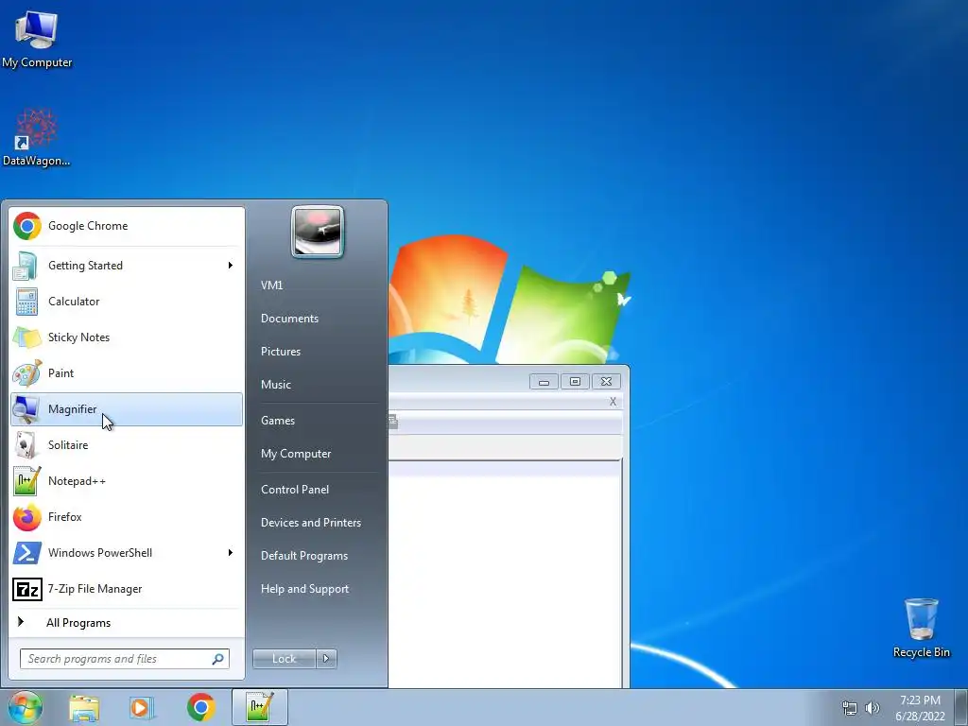Open Sticky Notes app

pos(127,337)
